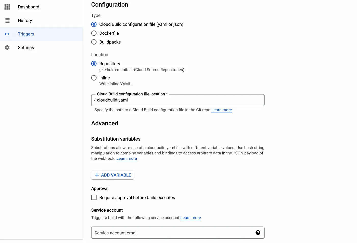
Task: Select the Buildpacks configuration type
Action: click(x=94, y=42)
